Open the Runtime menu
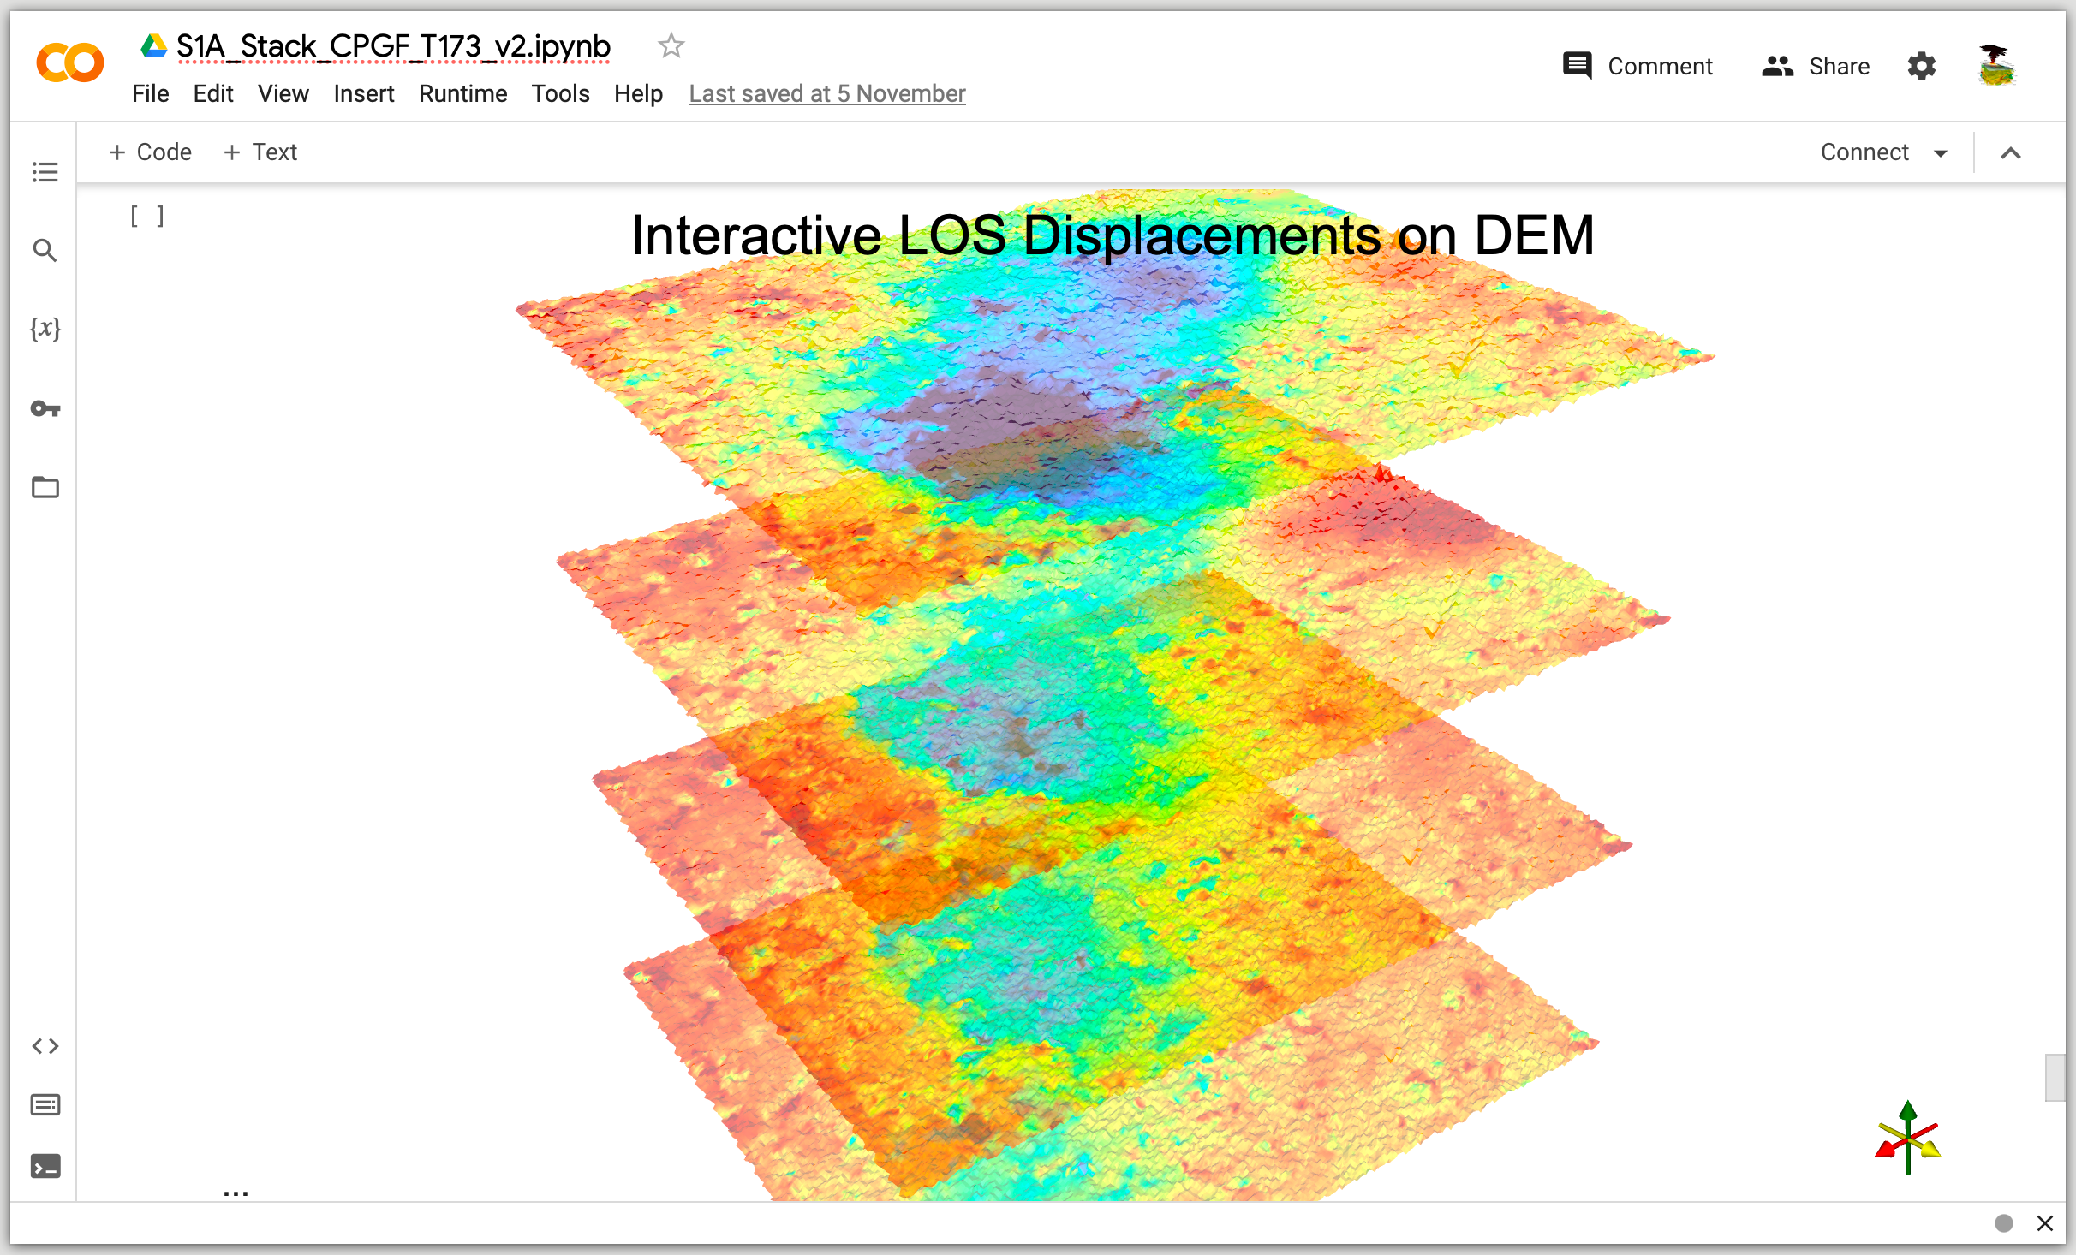Viewport: 2076px width, 1255px height. tap(462, 93)
